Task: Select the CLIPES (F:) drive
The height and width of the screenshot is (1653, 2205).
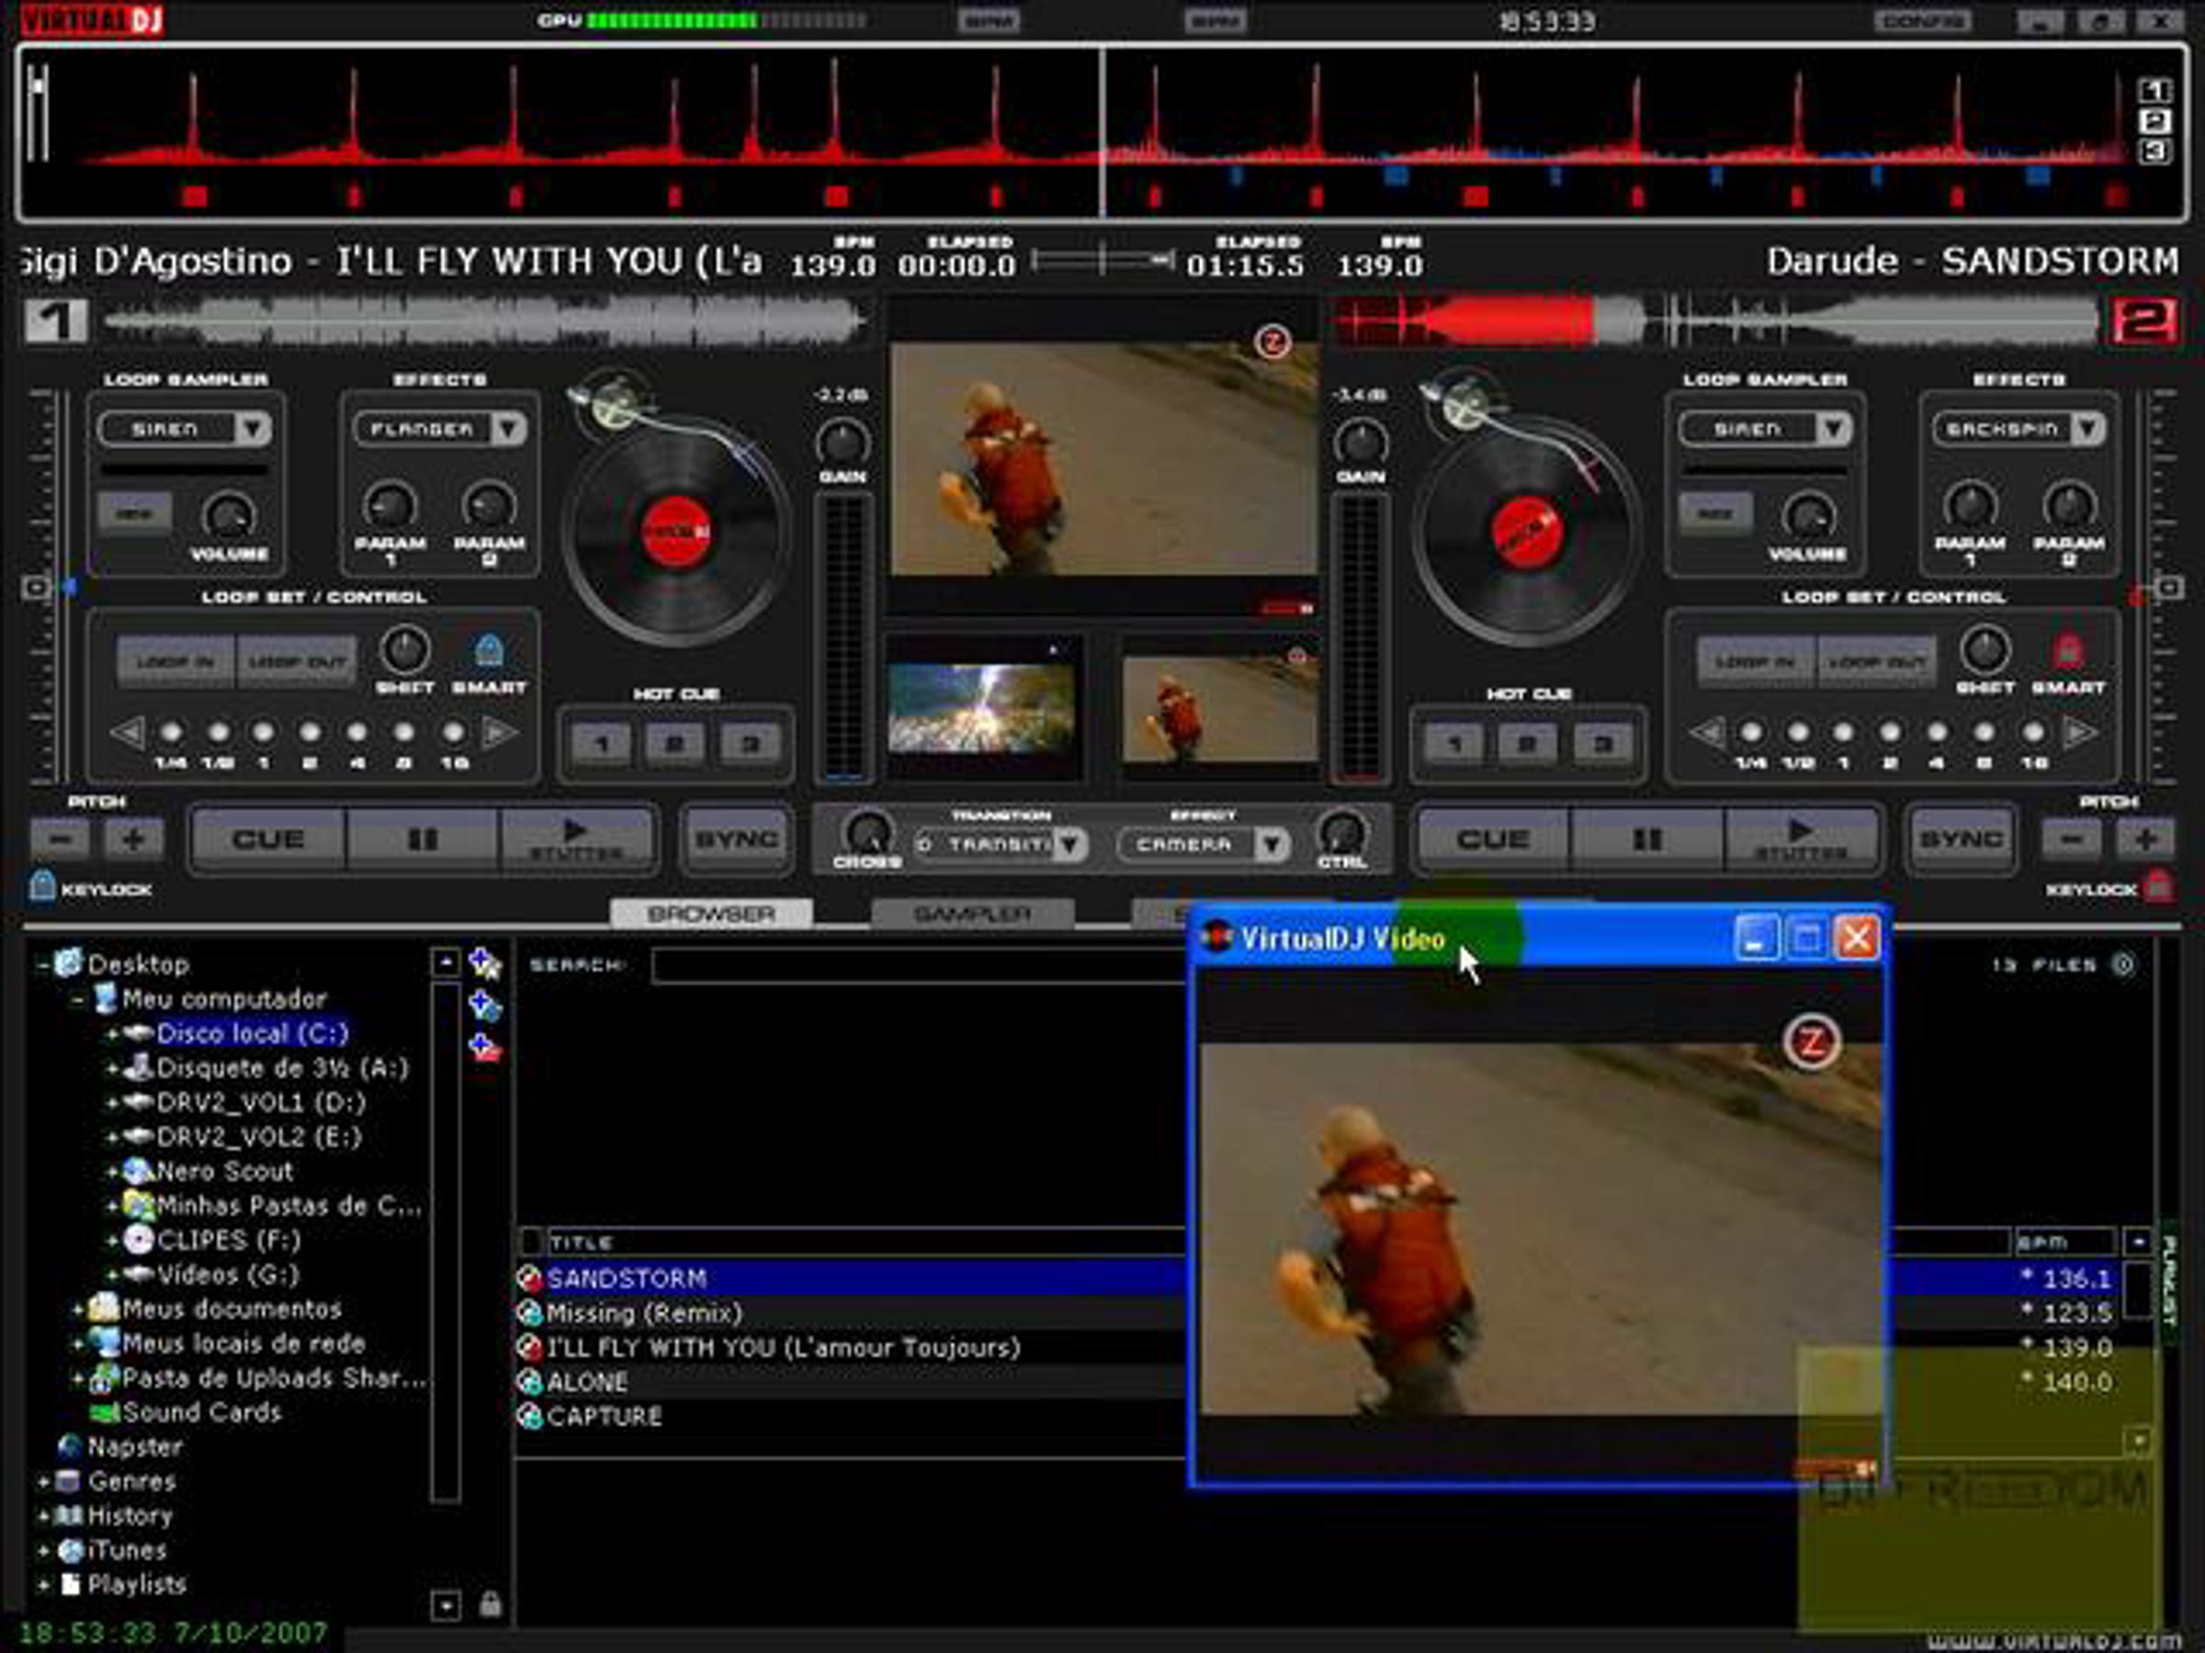Action: 228,1240
